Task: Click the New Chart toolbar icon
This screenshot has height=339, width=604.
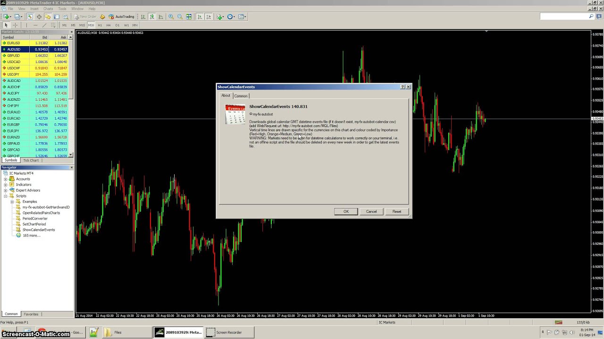Action: tap(7, 16)
